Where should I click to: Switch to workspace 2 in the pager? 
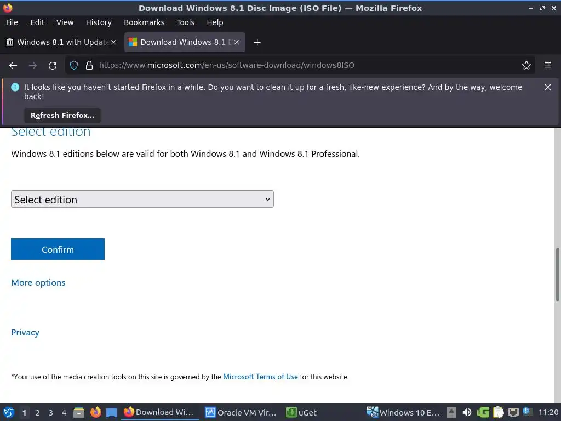(x=37, y=412)
